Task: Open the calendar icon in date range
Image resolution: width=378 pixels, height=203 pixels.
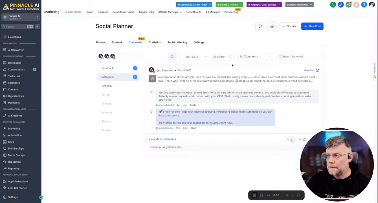Action: tap(230, 57)
